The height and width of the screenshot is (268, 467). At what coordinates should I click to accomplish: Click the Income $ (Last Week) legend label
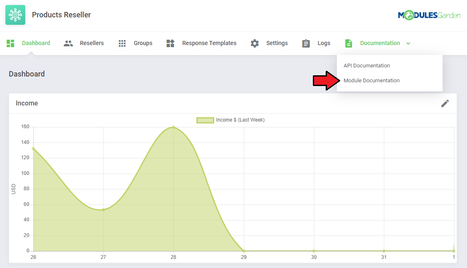point(240,120)
